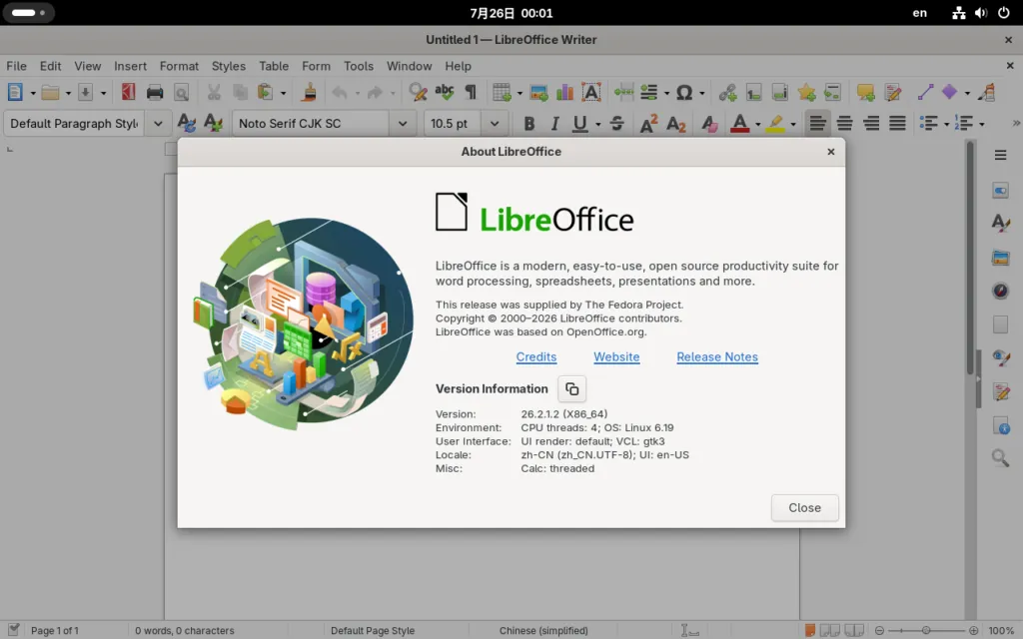Click the Print icon

pyautogui.click(x=155, y=92)
